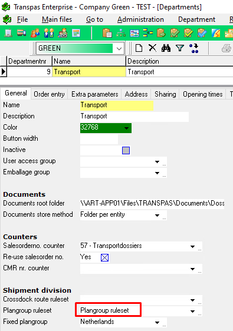Expand Crossdock route ruleset dropdown
The width and height of the screenshot is (233, 331).
tap(192, 300)
